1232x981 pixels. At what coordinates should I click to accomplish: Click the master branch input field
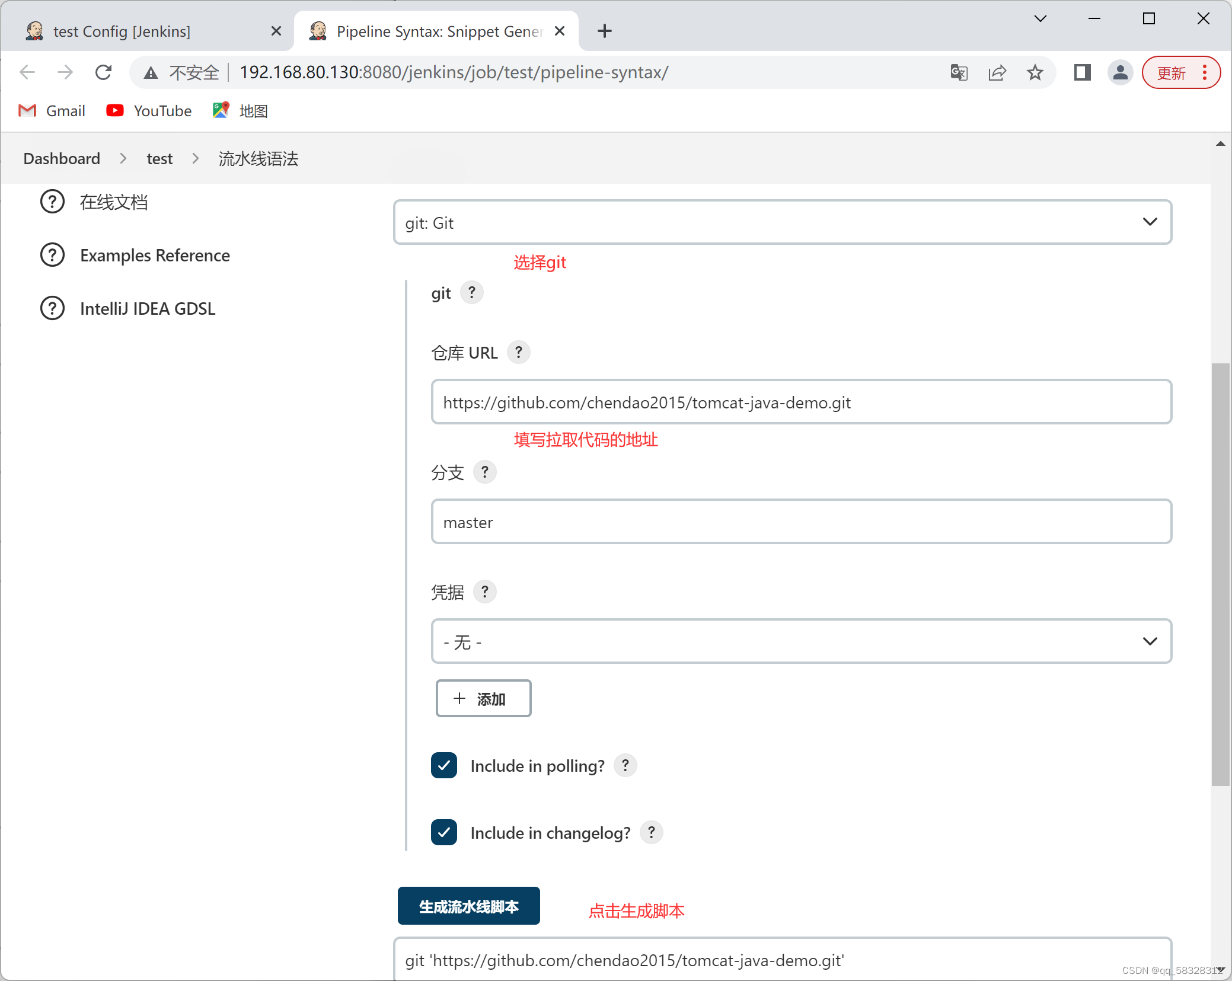pos(800,522)
